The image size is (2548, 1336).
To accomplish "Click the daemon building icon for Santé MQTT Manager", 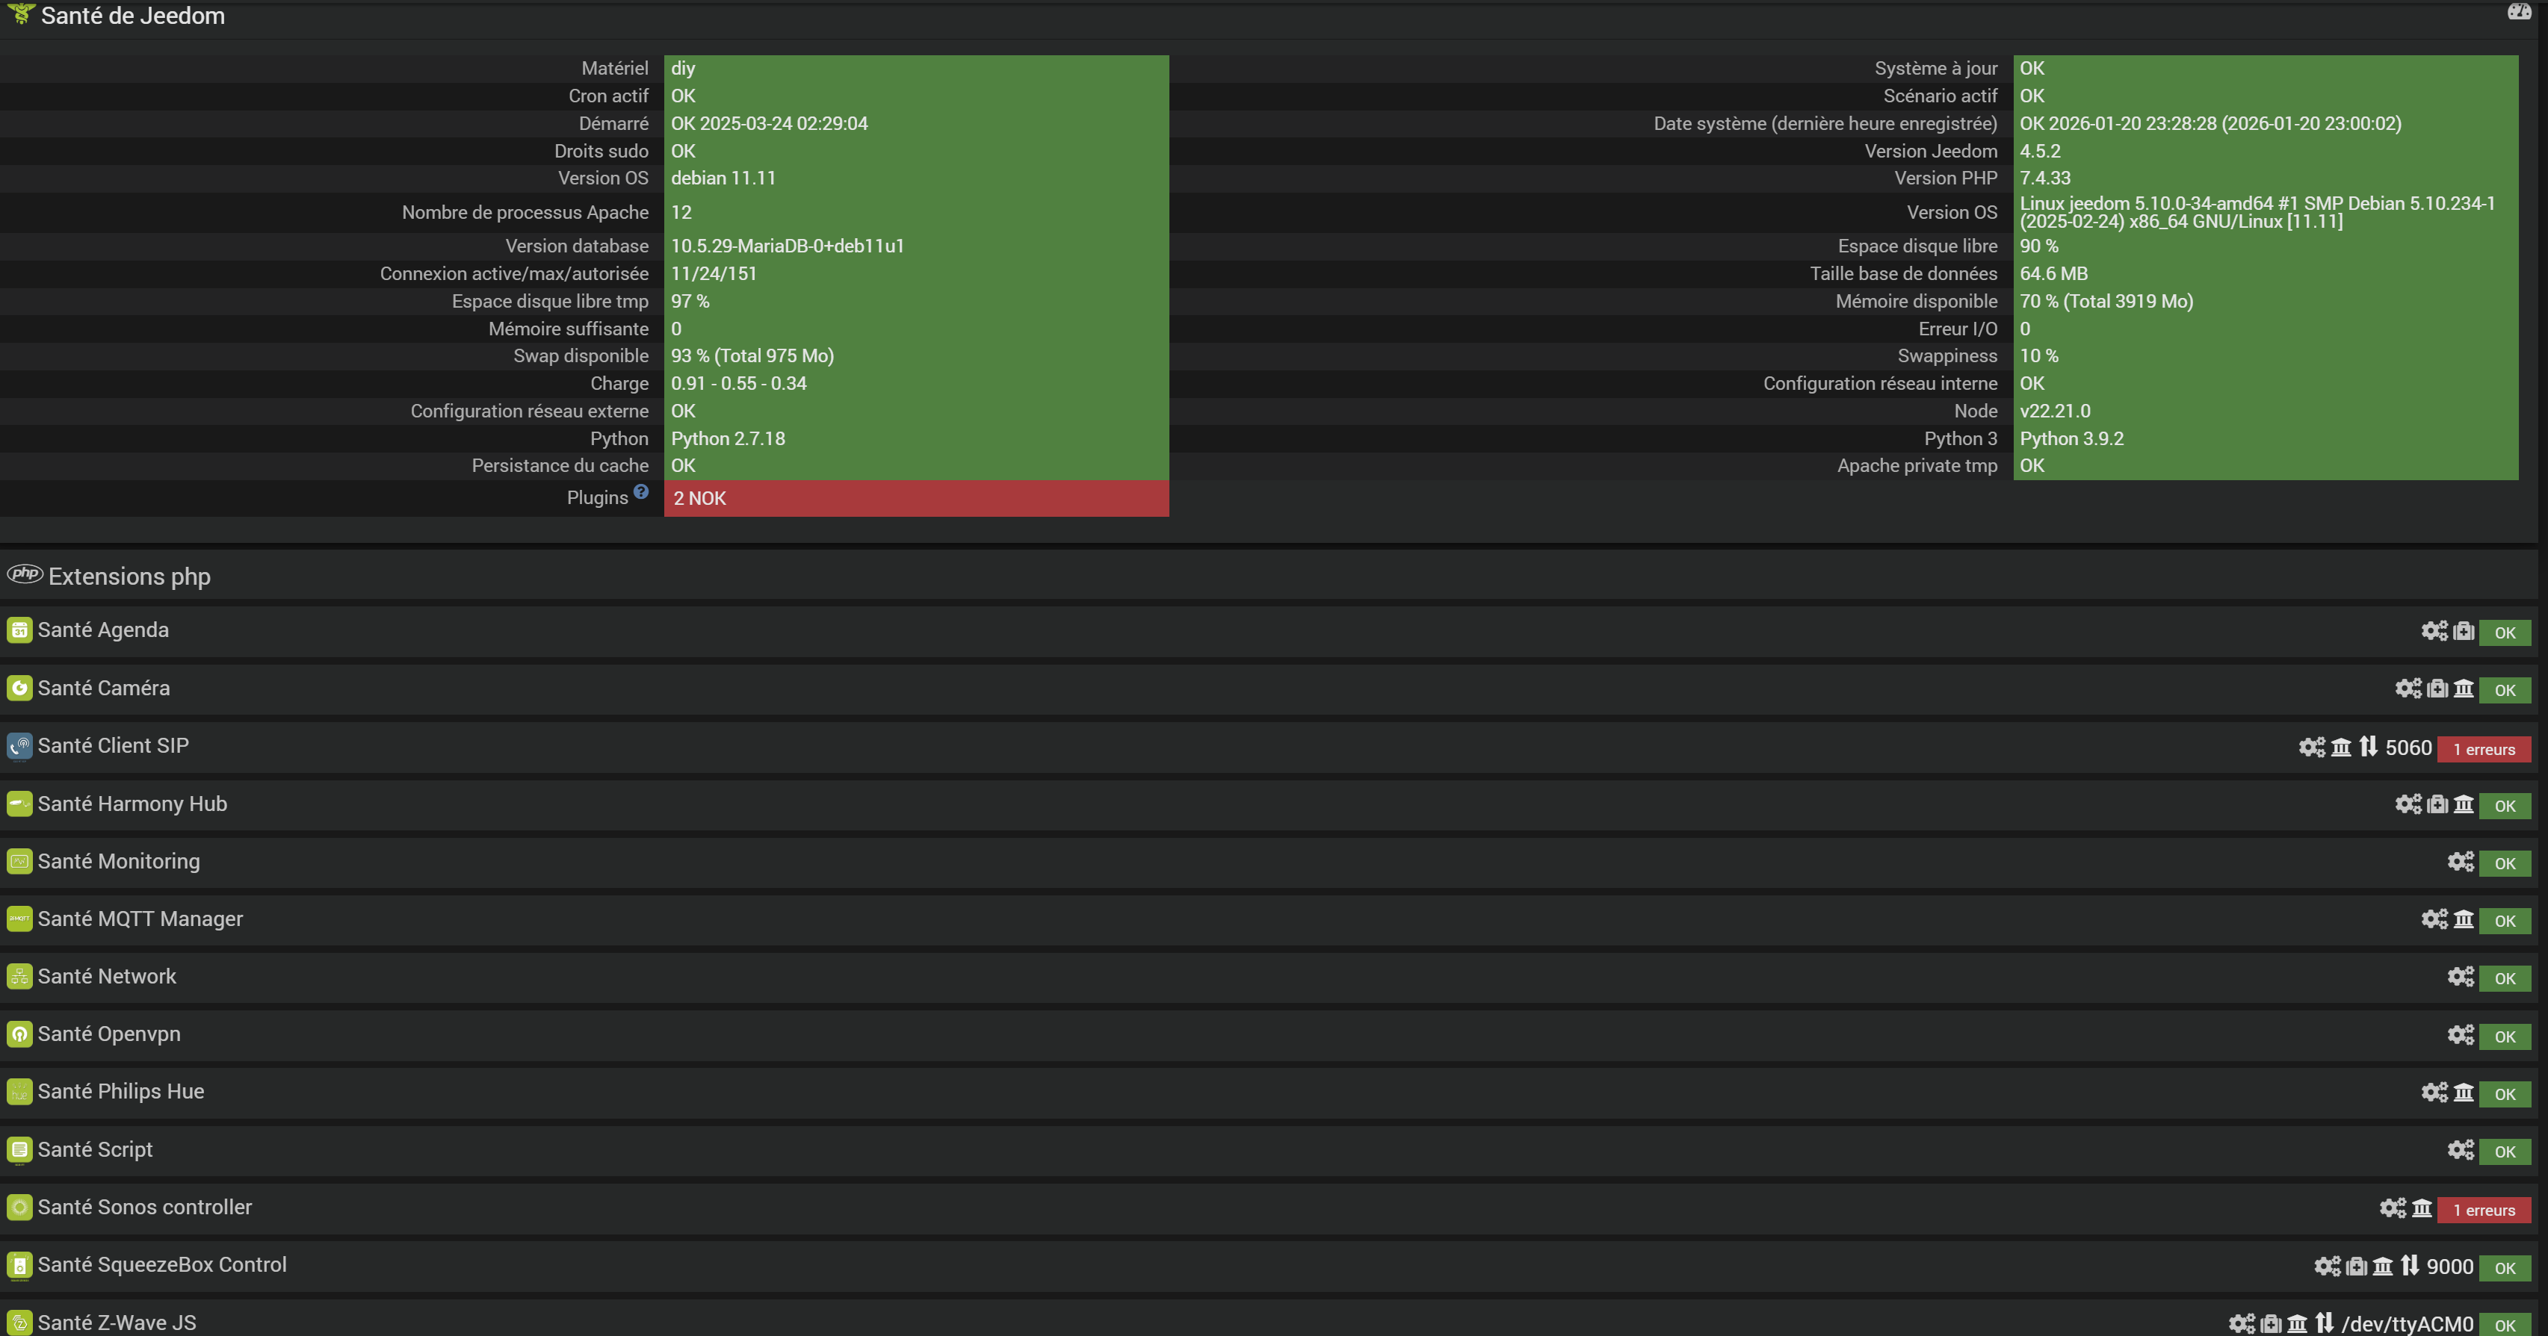I will pos(2463,920).
